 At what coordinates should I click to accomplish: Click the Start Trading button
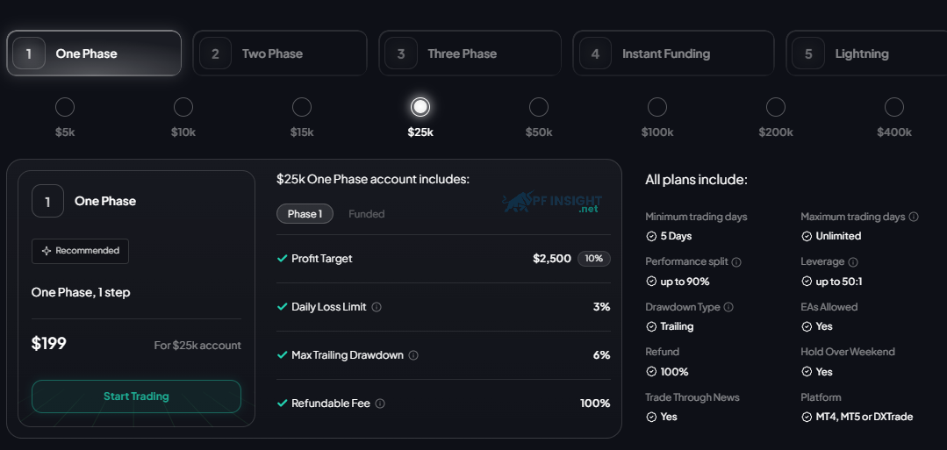pos(137,396)
